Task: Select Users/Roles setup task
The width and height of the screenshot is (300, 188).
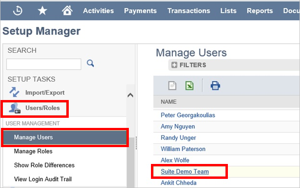Action: (x=42, y=108)
